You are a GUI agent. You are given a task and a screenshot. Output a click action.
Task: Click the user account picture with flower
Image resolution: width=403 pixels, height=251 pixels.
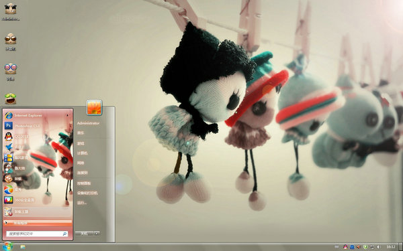(94, 107)
